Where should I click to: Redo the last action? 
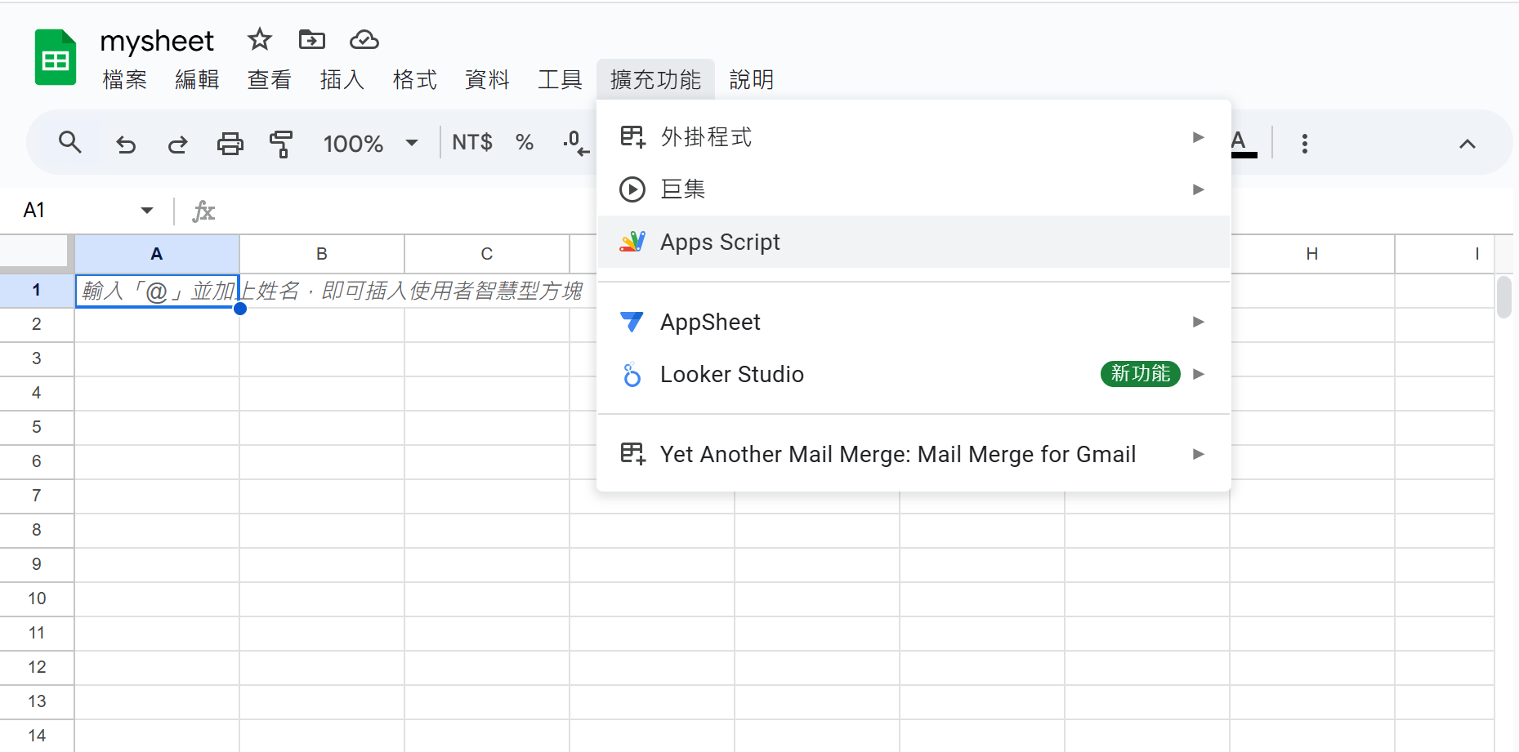(x=177, y=144)
